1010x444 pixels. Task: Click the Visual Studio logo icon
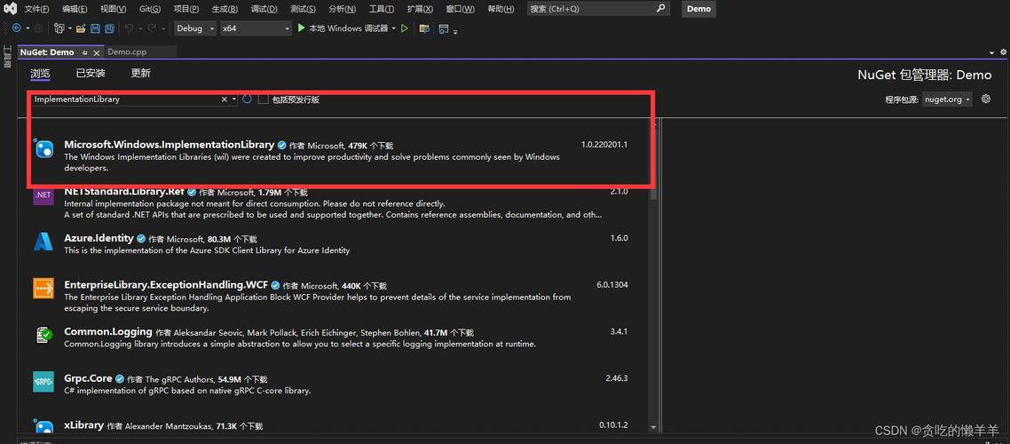point(10,9)
